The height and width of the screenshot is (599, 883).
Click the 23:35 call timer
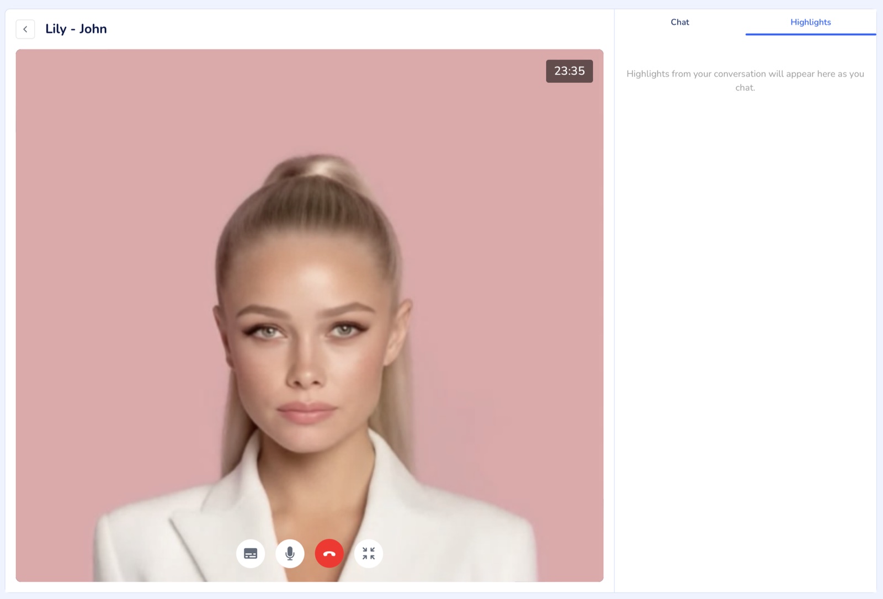pyautogui.click(x=570, y=71)
